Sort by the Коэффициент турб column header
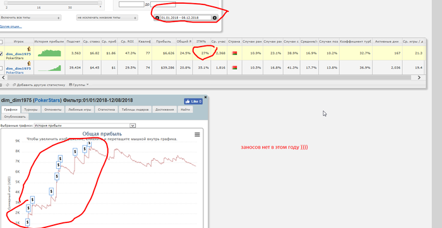 point(355,42)
